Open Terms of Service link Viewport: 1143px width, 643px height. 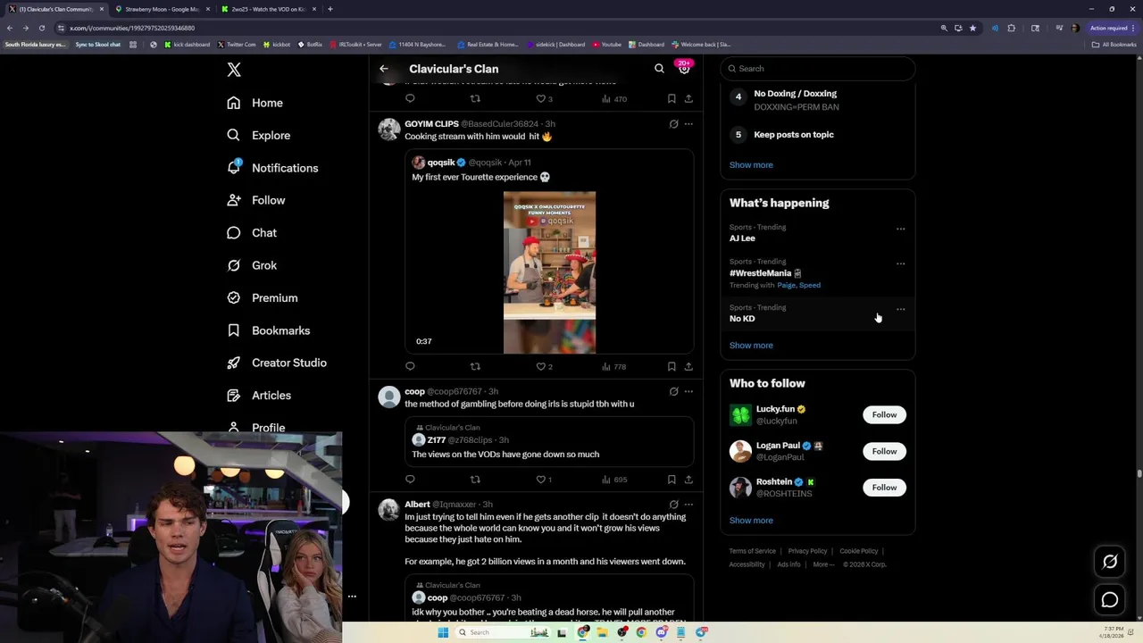752,552
